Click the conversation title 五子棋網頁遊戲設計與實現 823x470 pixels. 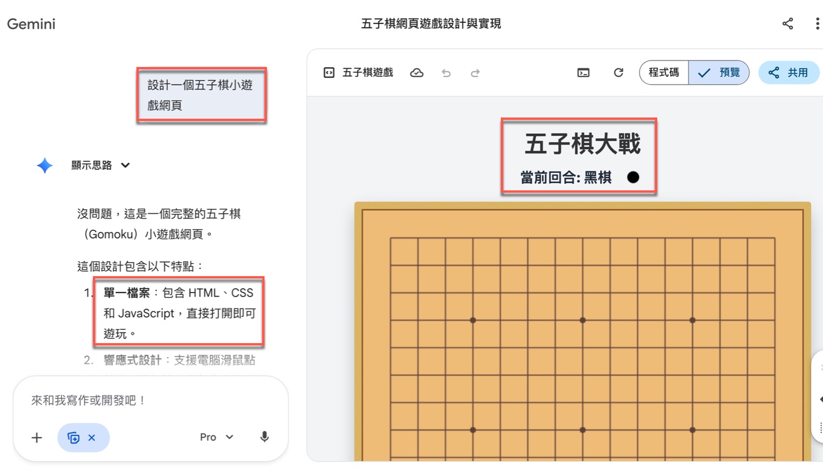pyautogui.click(x=429, y=23)
